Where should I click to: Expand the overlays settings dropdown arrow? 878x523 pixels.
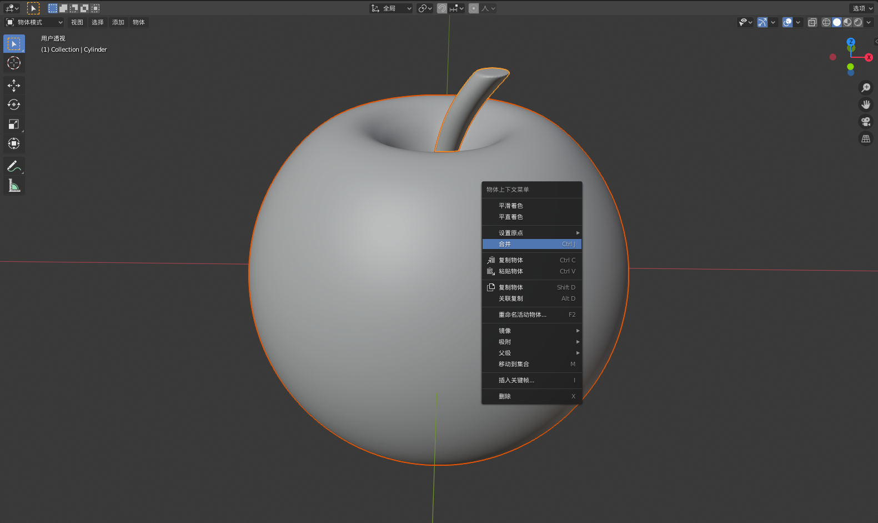point(798,22)
